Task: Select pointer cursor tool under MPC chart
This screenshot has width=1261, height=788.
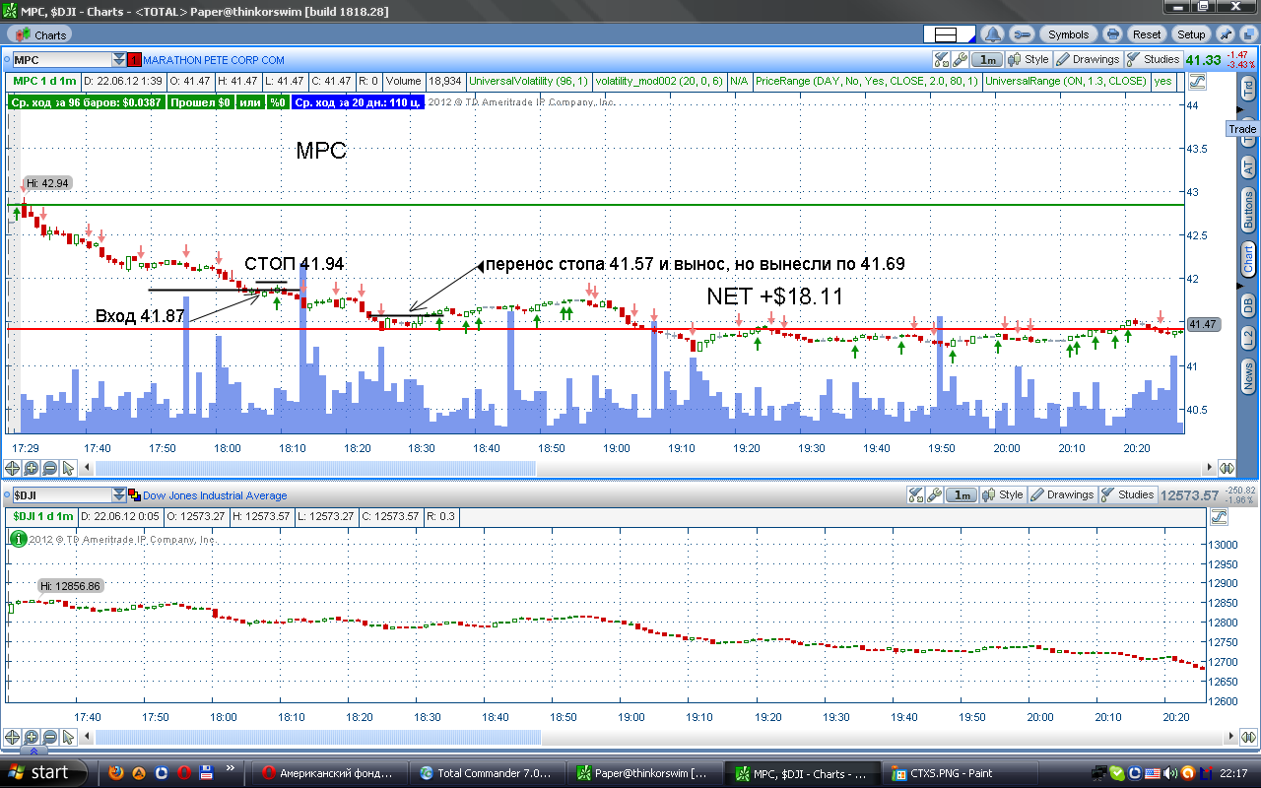Action: click(x=69, y=469)
